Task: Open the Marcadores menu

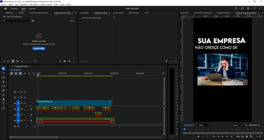Action: click(34, 4)
